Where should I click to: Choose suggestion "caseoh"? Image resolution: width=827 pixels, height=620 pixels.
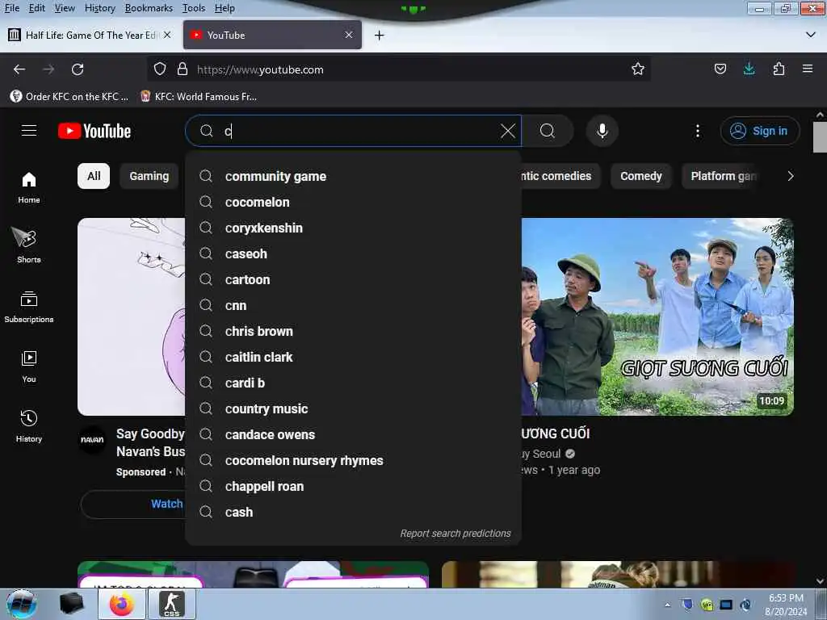click(353, 253)
